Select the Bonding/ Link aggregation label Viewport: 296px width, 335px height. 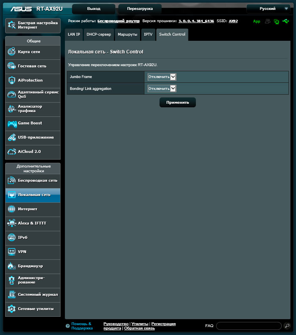pyautogui.click(x=91, y=89)
